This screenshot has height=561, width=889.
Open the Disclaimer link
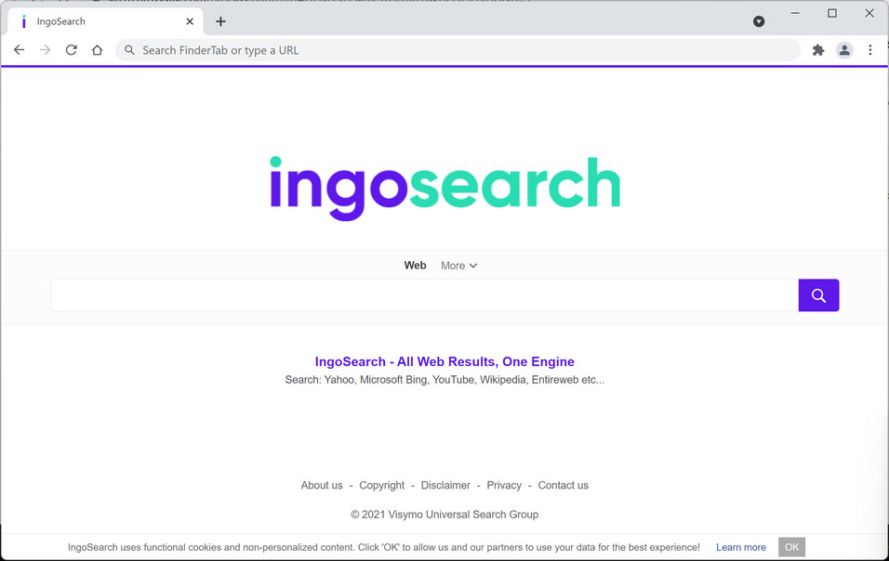445,485
